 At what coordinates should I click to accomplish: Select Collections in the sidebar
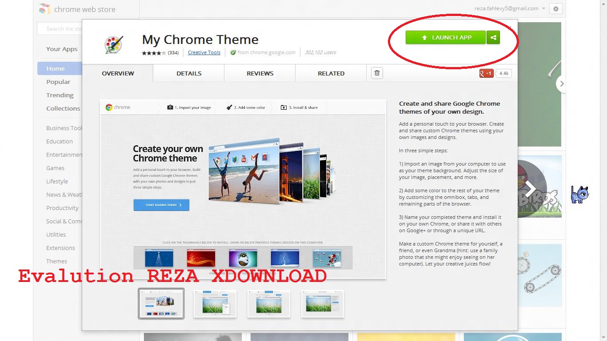(x=63, y=108)
